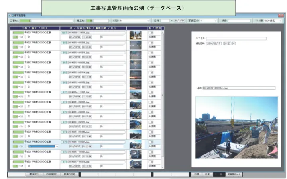Click the 前画面(Esc) button
The width and height of the screenshot is (287, 179).
[x=234, y=175]
